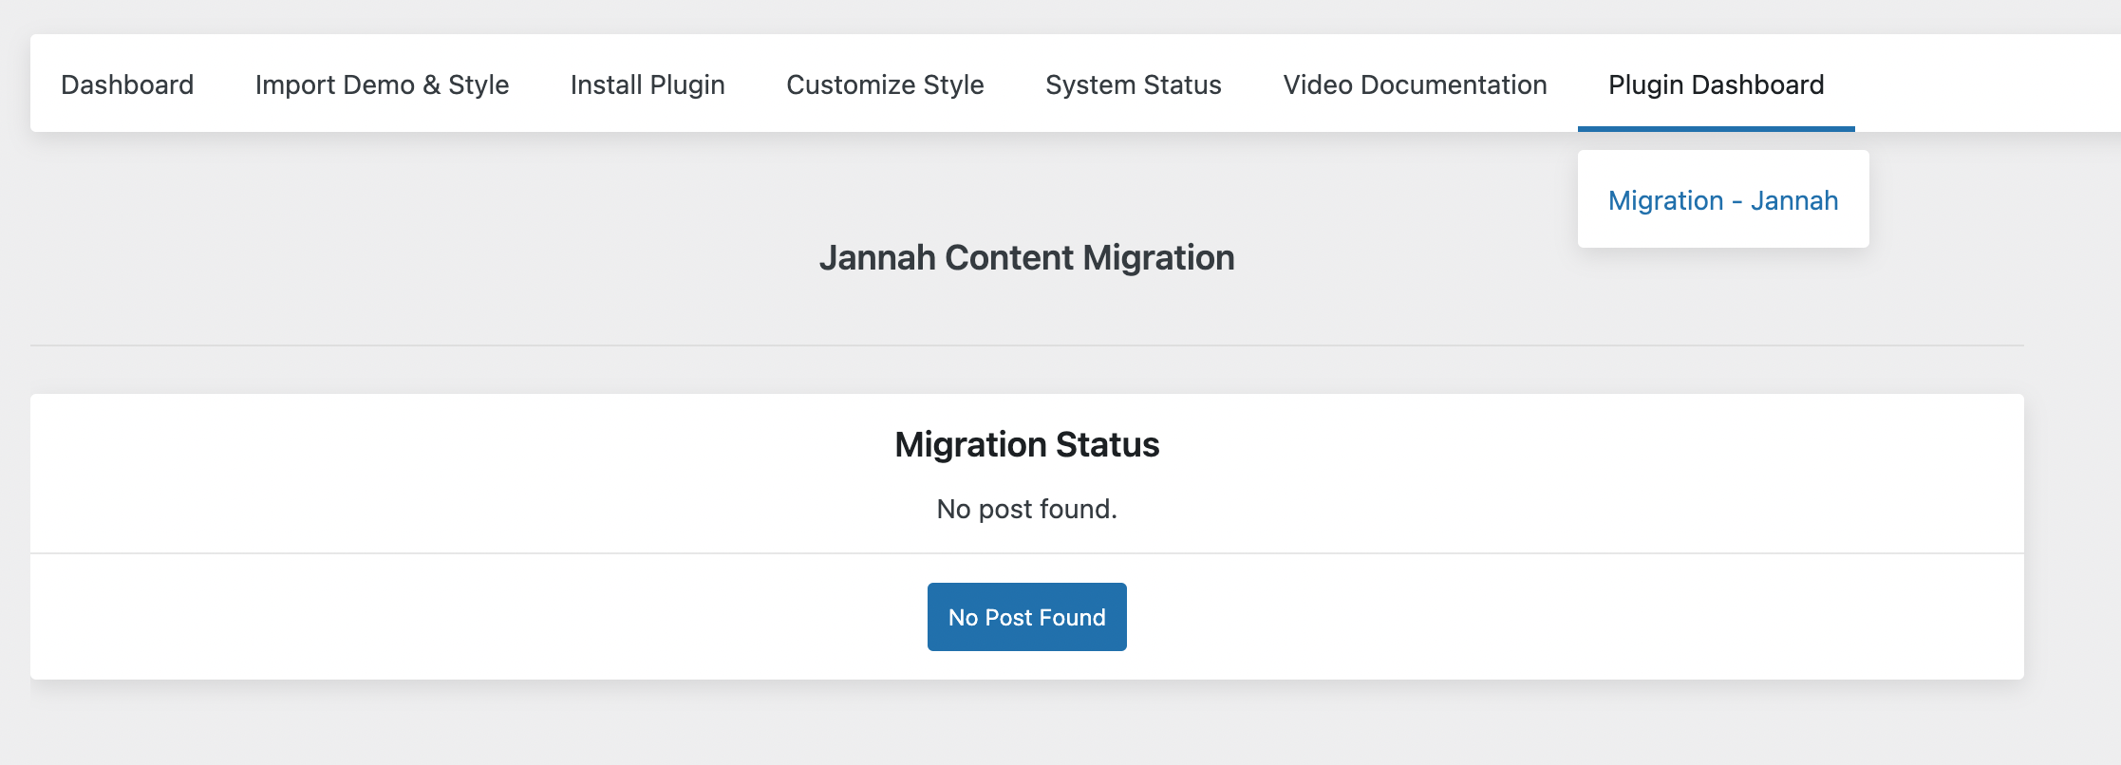
Task: Open the Dashboard tab
Action: coord(127,84)
